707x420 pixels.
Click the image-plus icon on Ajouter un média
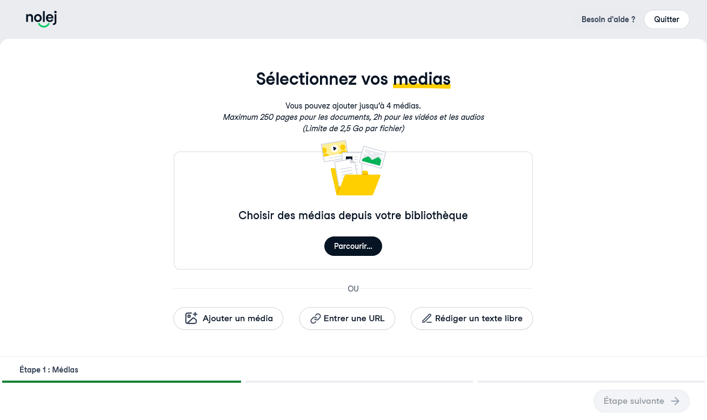[191, 319]
